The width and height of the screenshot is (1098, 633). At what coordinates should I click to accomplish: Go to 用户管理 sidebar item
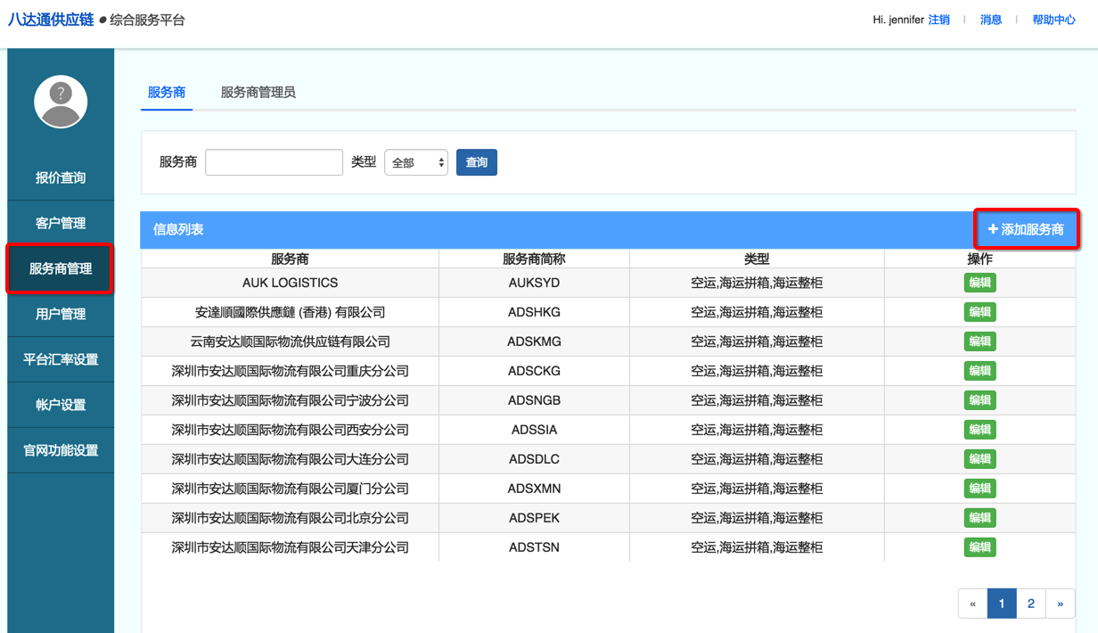tap(61, 314)
